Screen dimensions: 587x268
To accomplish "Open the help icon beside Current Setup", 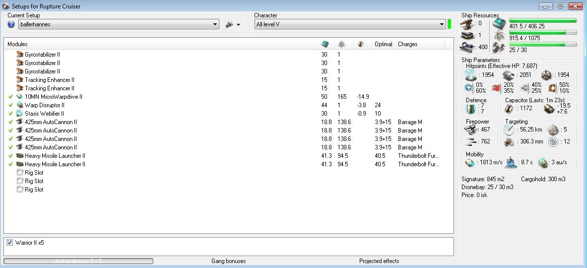I will [11, 24].
